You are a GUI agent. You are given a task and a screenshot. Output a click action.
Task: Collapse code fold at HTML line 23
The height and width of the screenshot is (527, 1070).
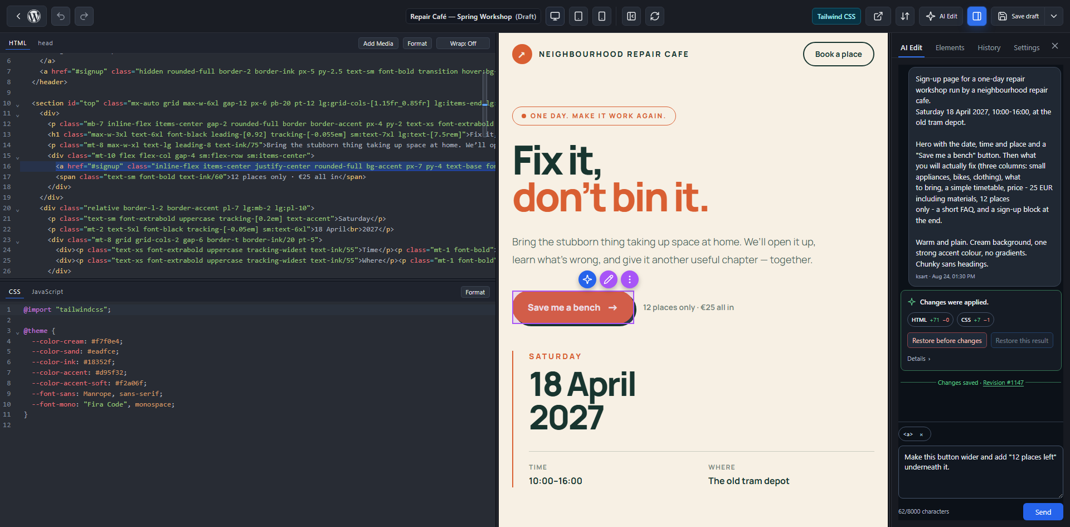(17, 241)
